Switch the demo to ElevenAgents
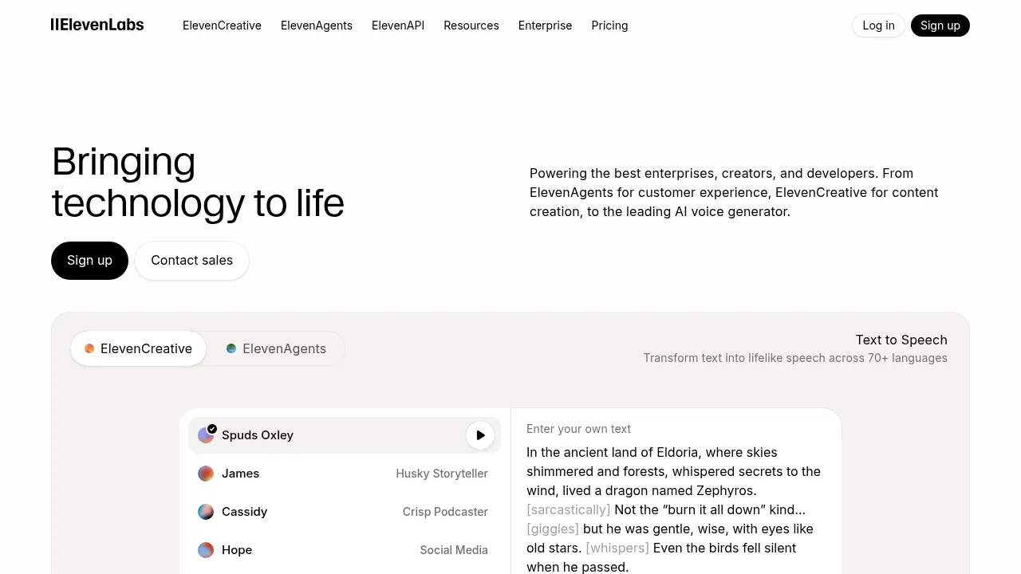This screenshot has width=1021, height=574. coord(284,348)
